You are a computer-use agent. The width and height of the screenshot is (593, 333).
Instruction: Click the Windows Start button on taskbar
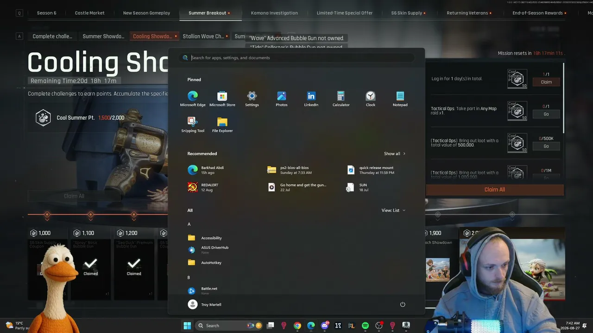pyautogui.click(x=187, y=326)
